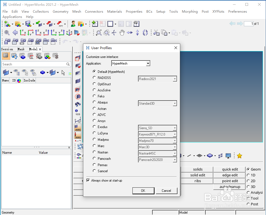Click the add page plus icon
The height and width of the screenshot is (215, 266).
(95, 24)
